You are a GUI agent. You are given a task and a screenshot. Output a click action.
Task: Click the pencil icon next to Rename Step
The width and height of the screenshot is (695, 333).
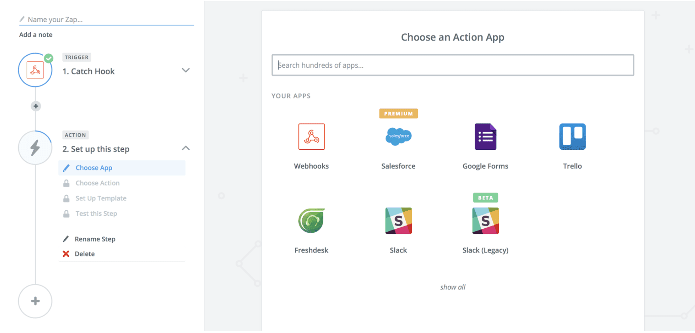click(x=66, y=239)
